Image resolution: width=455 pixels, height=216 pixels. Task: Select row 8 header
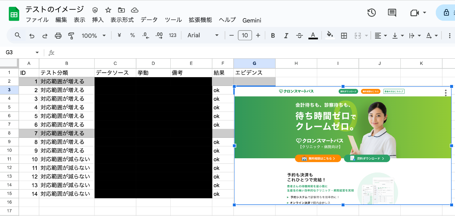tap(9, 133)
